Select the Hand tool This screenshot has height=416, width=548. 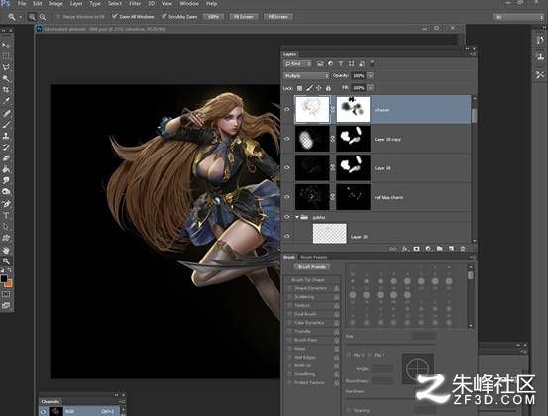click(x=6, y=250)
